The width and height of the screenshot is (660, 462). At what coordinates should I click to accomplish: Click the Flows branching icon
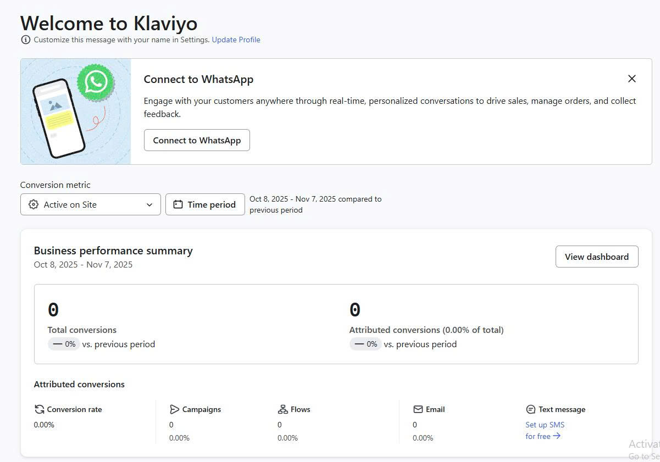coord(282,409)
